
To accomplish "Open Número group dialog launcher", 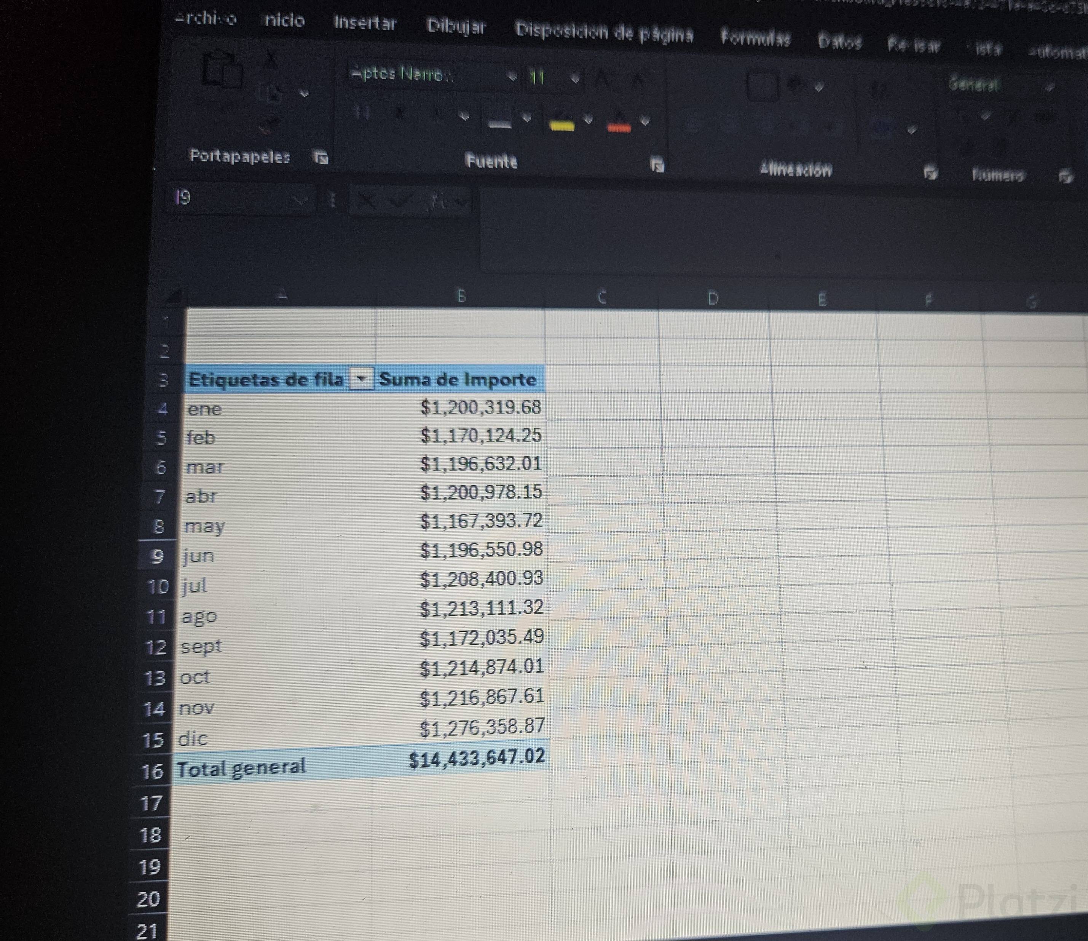I will click(x=1065, y=177).
